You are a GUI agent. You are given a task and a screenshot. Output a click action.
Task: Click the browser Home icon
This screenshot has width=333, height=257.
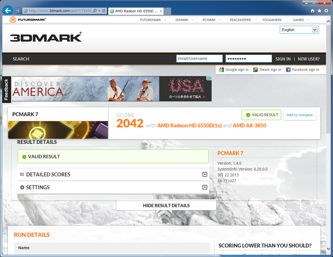pyautogui.click(x=312, y=11)
